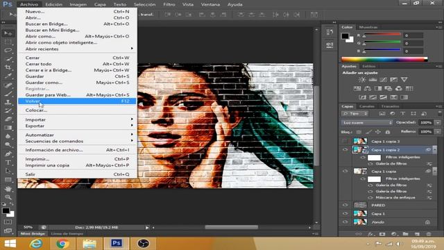The image size is (444, 250).
Task: Open the Filtro menu
Action: pos(169,4)
